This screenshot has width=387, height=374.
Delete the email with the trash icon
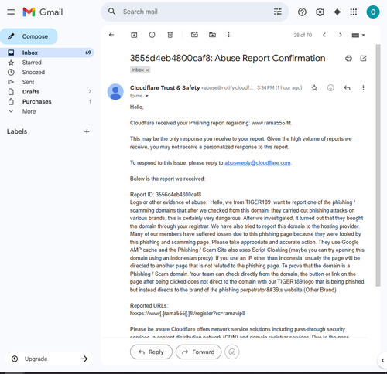(170, 35)
